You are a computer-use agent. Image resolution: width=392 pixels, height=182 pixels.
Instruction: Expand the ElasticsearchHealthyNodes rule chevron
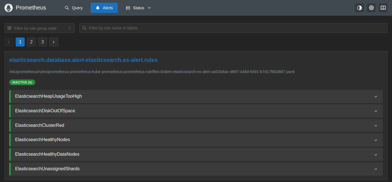(x=376, y=140)
